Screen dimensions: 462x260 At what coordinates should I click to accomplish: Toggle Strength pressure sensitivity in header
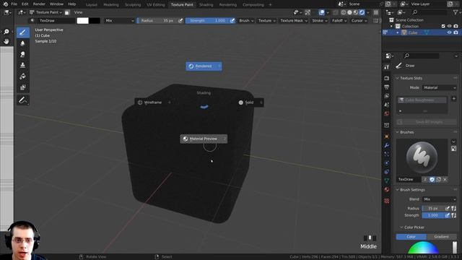[232, 21]
